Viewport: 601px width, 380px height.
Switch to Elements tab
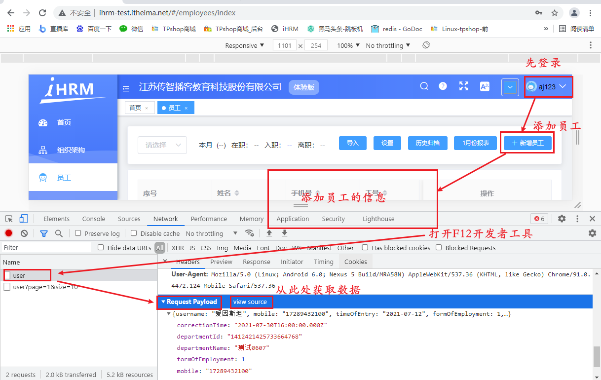[x=56, y=219]
